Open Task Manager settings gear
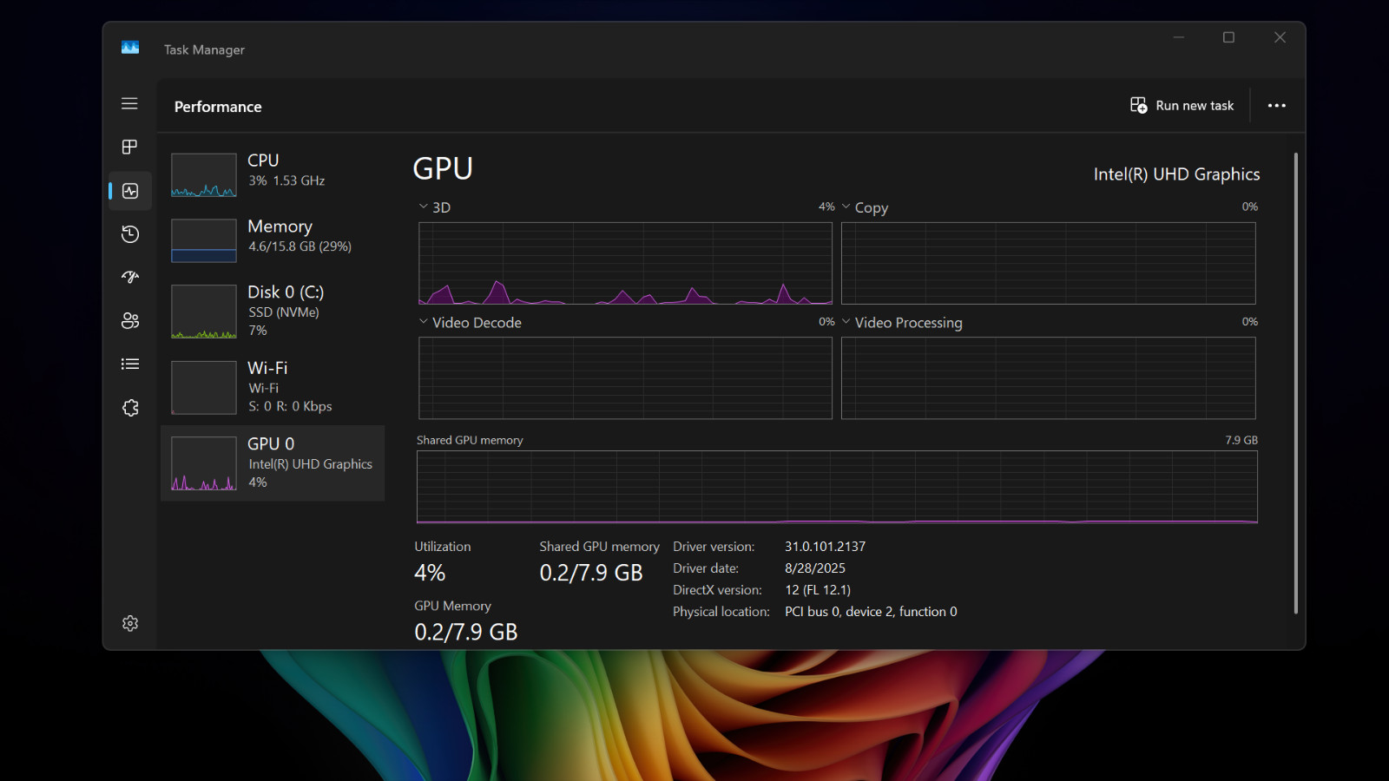 point(130,623)
